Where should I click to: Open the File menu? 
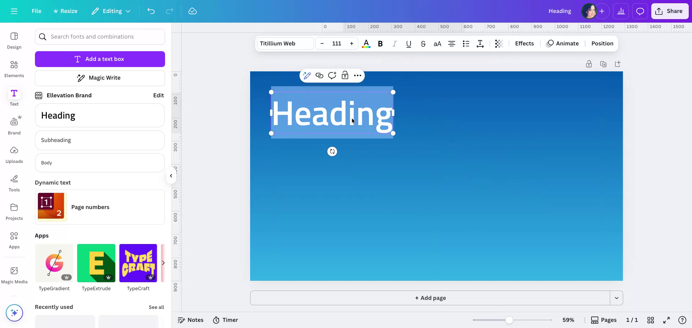click(36, 11)
